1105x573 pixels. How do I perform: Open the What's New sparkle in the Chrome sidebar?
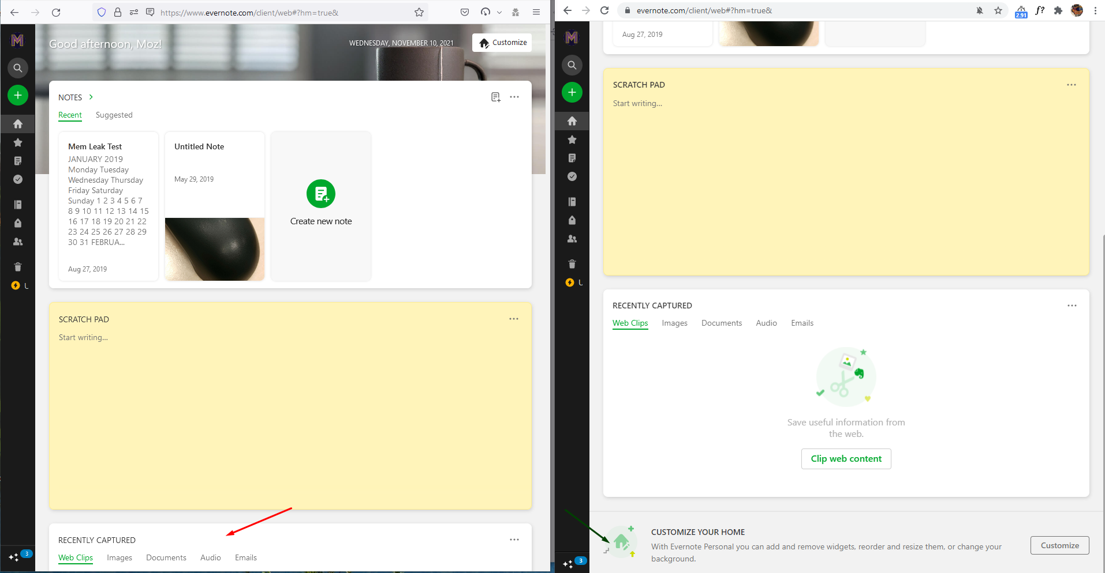click(568, 564)
